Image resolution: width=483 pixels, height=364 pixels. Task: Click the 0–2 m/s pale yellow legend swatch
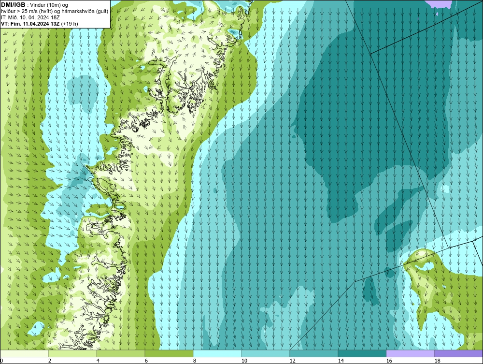(x=24, y=353)
